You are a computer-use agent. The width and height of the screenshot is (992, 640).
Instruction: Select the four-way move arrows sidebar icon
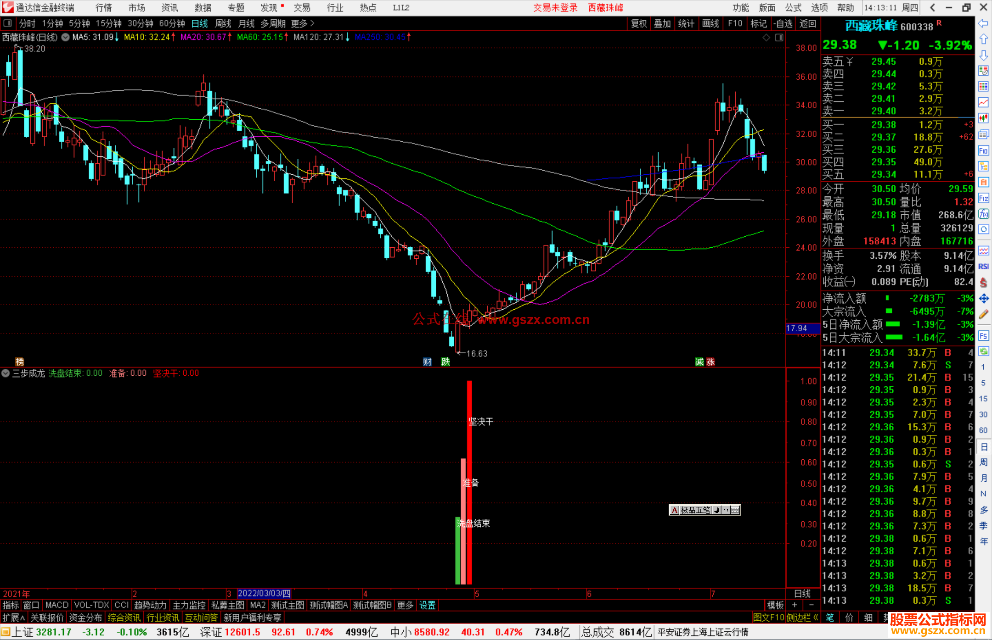click(x=983, y=299)
